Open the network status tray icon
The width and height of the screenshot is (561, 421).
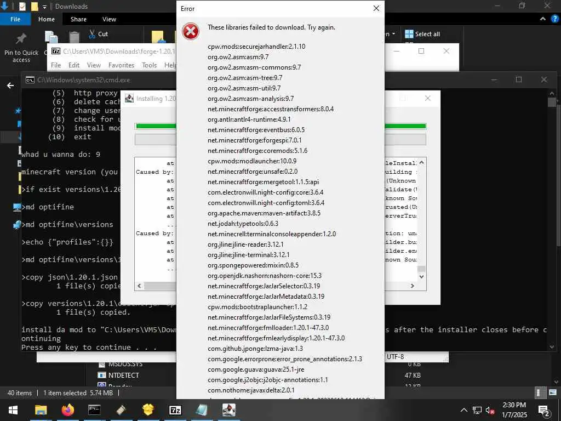477,410
